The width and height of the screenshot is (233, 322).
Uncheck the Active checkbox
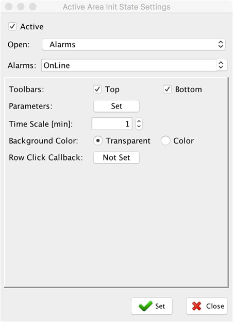coord(12,27)
